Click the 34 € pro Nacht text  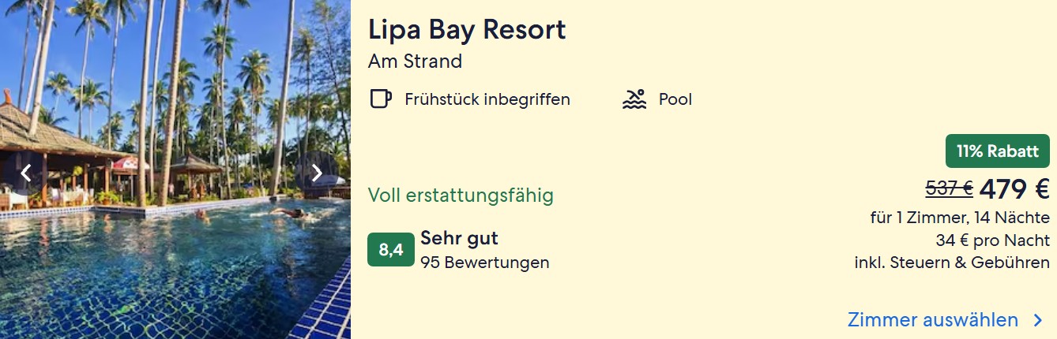pyautogui.click(x=992, y=240)
